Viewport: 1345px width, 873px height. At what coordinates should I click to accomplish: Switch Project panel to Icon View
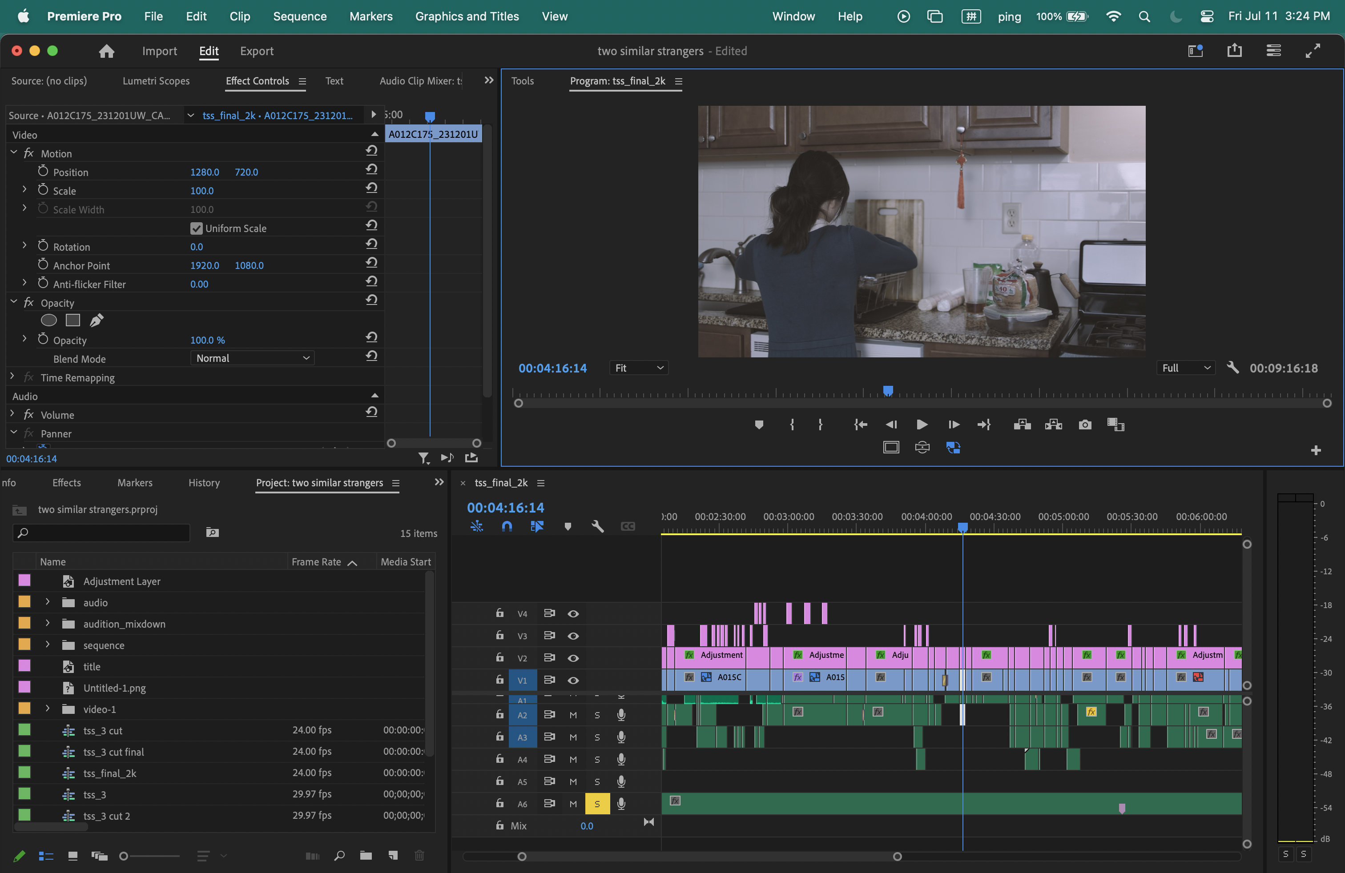(72, 856)
